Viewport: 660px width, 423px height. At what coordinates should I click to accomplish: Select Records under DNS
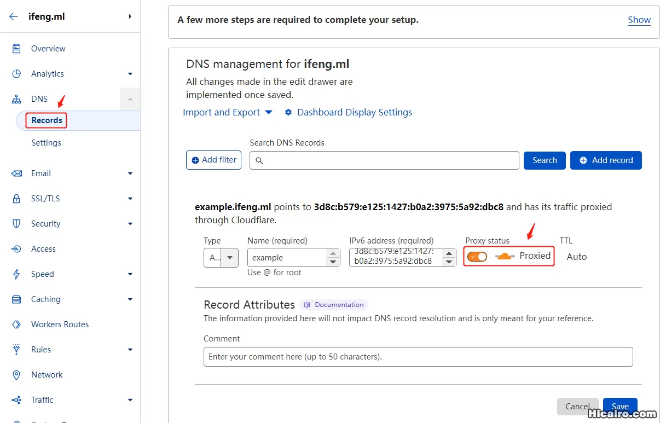pyautogui.click(x=47, y=120)
